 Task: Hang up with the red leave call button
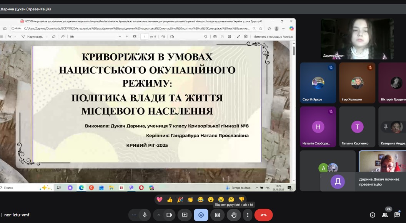pyautogui.click(x=263, y=215)
